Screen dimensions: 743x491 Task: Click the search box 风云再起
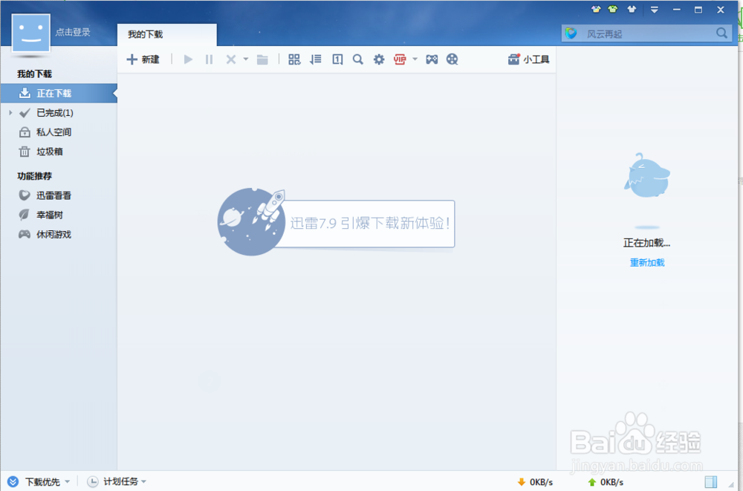tap(647, 33)
